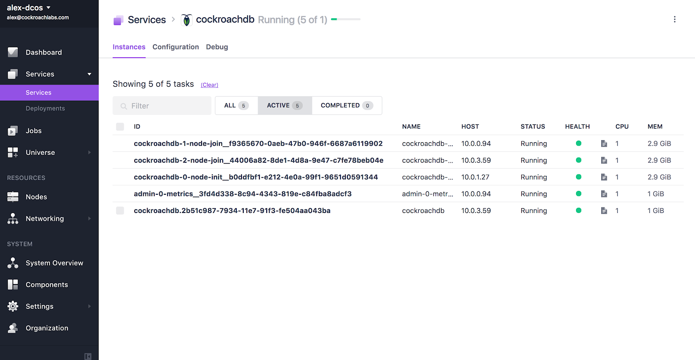Image resolution: width=695 pixels, height=360 pixels.
Task: Sort table by the CPU column header
Action: tap(622, 127)
